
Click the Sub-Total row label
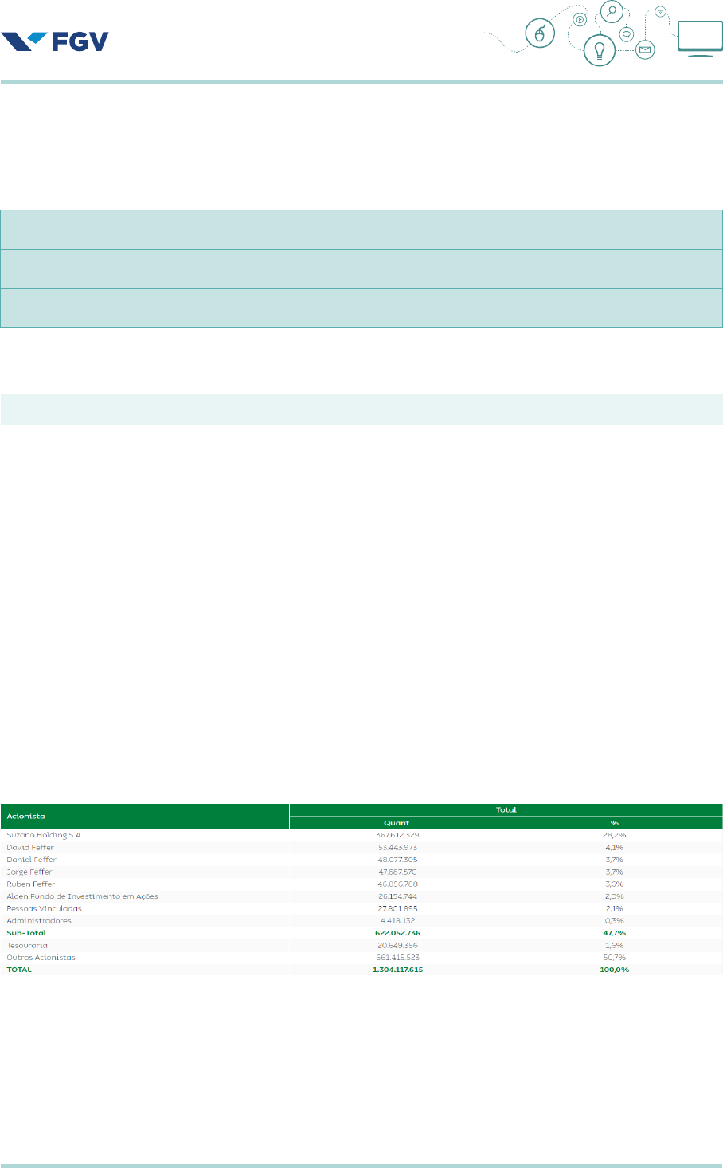pos(26,933)
